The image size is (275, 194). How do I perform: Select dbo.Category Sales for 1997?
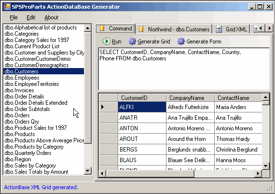(43, 40)
